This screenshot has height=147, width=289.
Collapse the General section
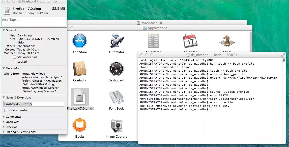(4, 30)
